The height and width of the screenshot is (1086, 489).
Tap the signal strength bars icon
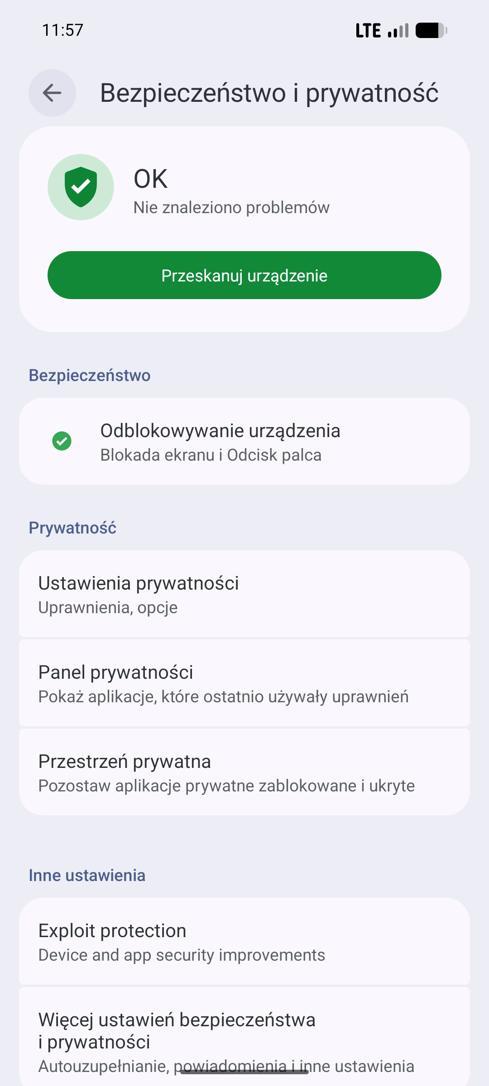tap(398, 30)
